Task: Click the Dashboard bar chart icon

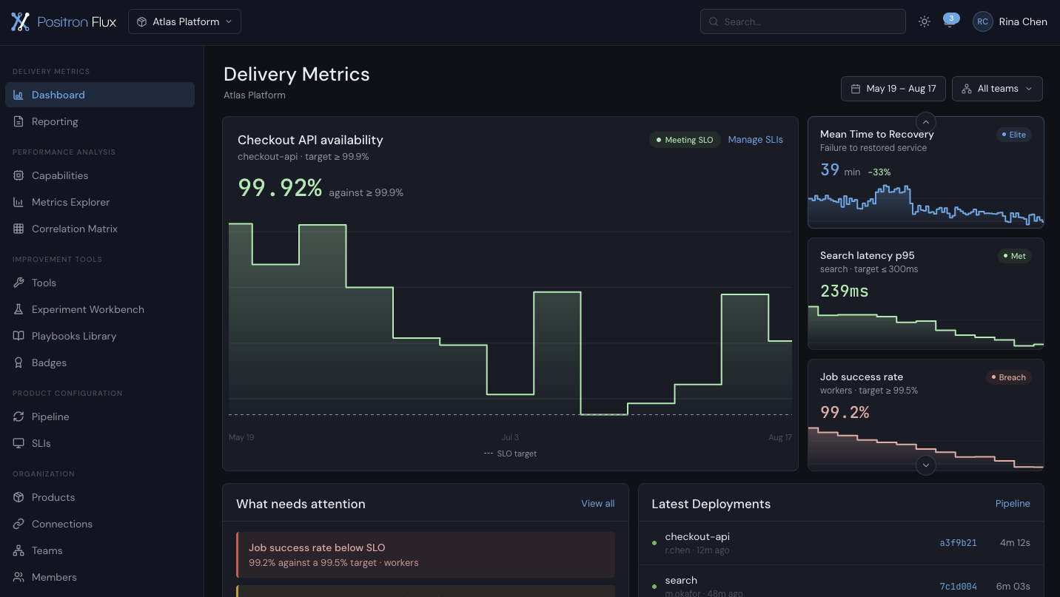Action: click(x=19, y=95)
